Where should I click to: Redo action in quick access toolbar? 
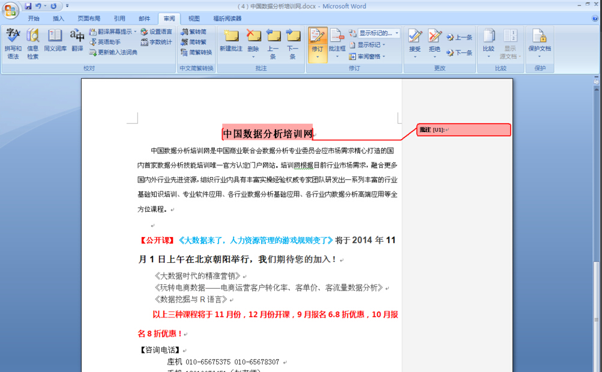click(54, 6)
